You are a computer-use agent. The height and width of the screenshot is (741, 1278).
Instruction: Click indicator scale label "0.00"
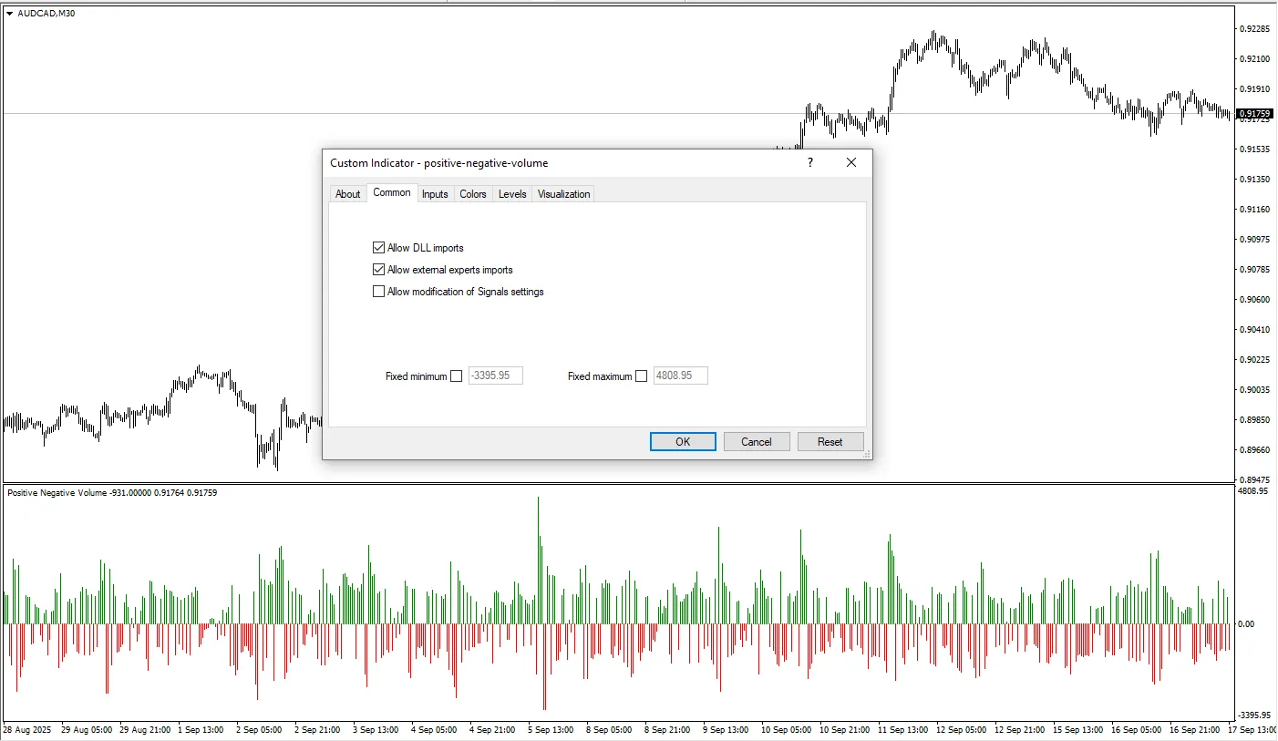coord(1245,624)
